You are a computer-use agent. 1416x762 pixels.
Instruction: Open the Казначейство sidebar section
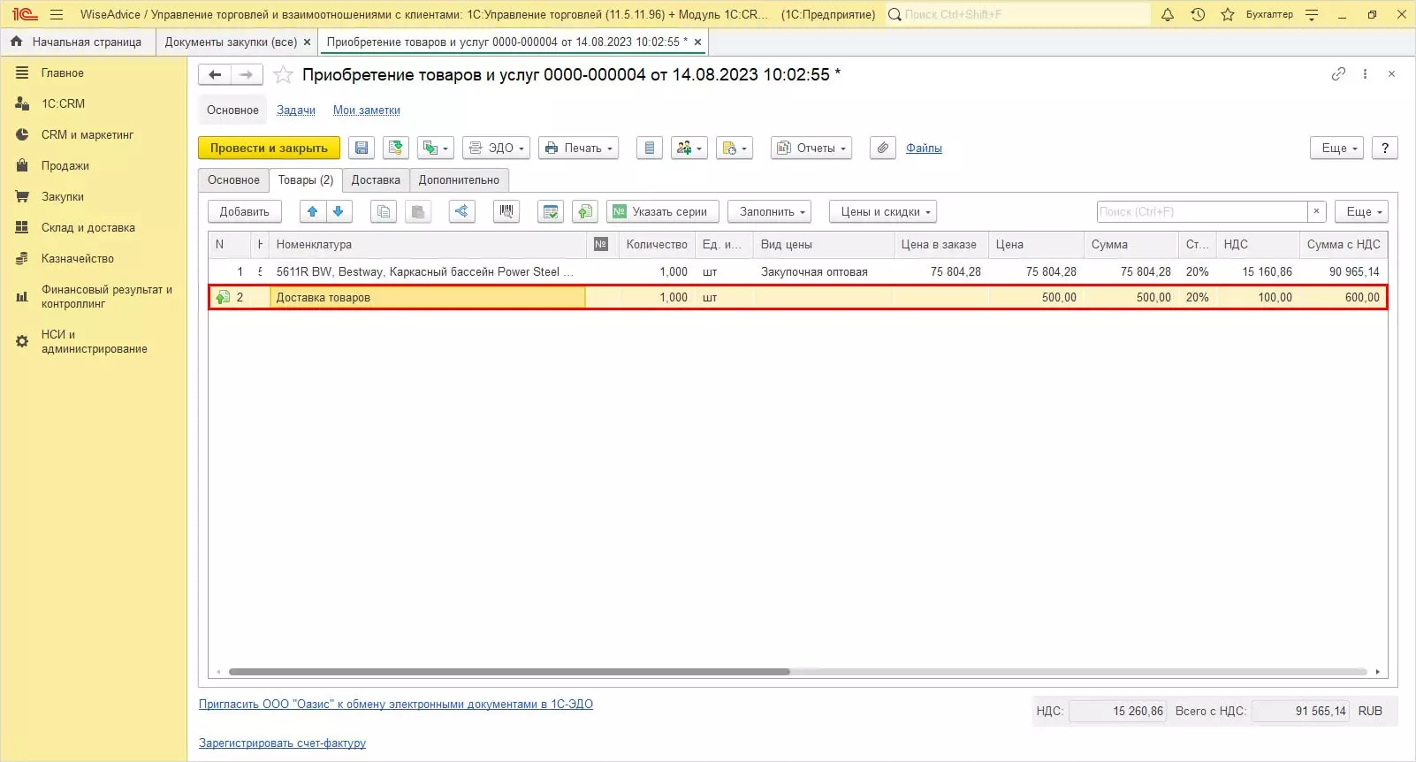(x=77, y=258)
